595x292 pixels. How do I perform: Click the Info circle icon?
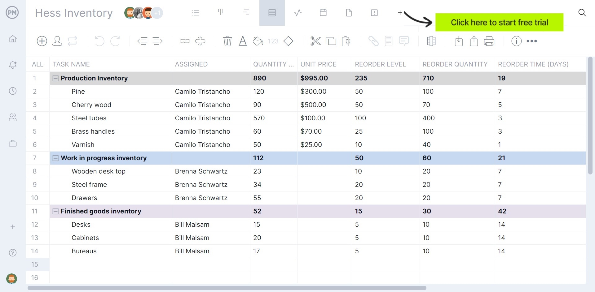click(516, 41)
